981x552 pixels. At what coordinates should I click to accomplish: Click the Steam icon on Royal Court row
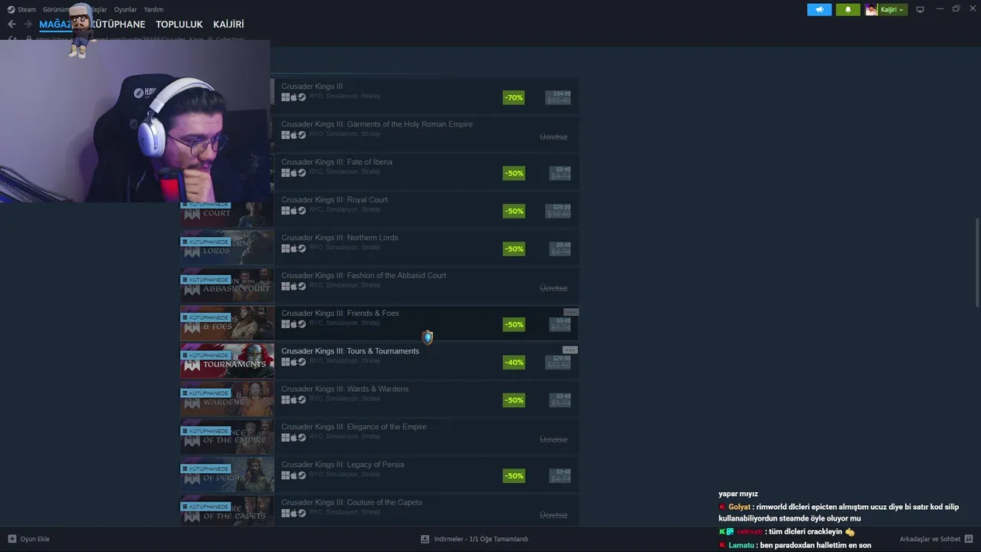coord(302,211)
